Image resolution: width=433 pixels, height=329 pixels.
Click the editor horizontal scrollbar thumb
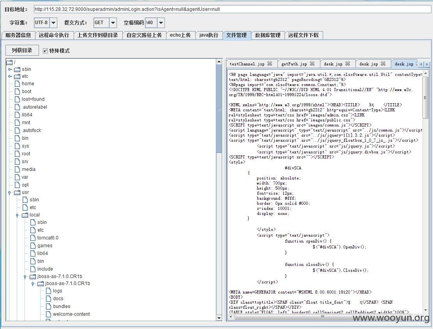[x=322, y=317]
